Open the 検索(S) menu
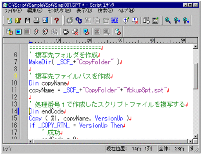202x155 pixels. coord(105,11)
